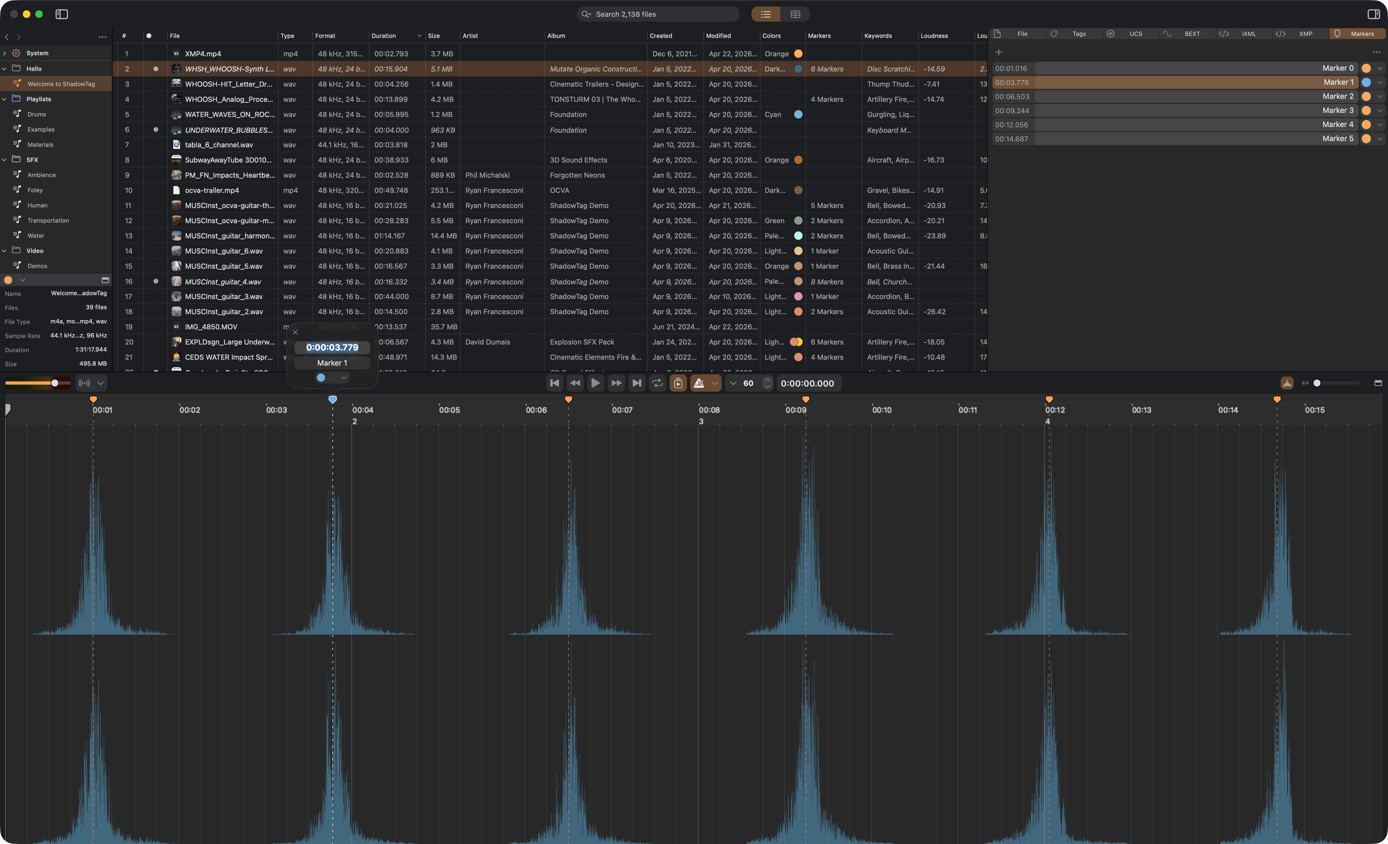The width and height of the screenshot is (1388, 844).
Task: Toggle loop playback icon
Action: tap(657, 383)
